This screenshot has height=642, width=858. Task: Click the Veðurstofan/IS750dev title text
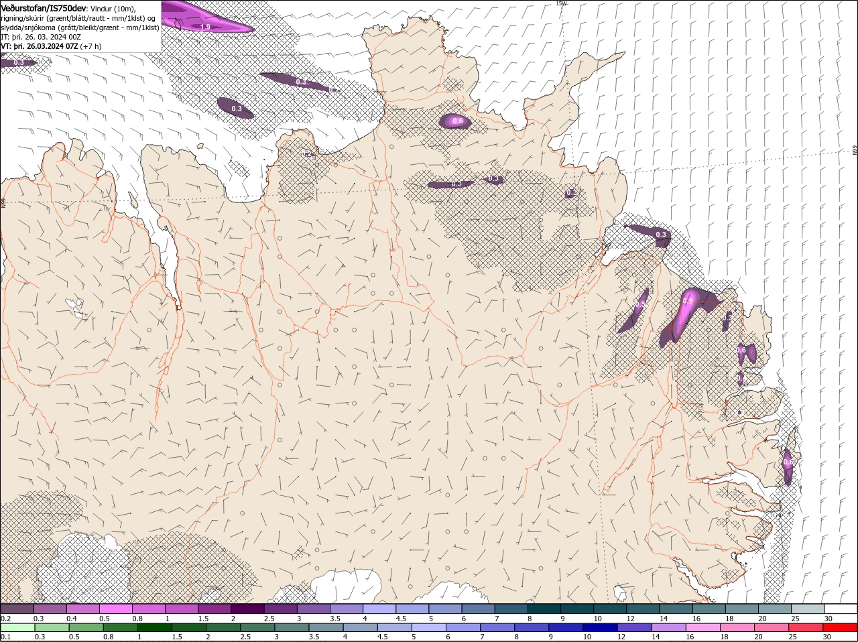click(44, 8)
